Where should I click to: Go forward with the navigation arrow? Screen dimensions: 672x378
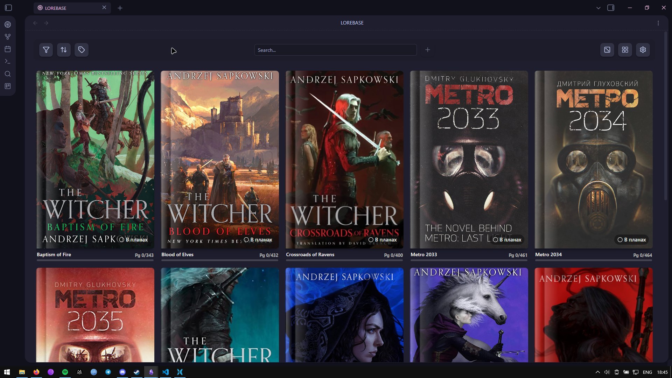click(46, 23)
